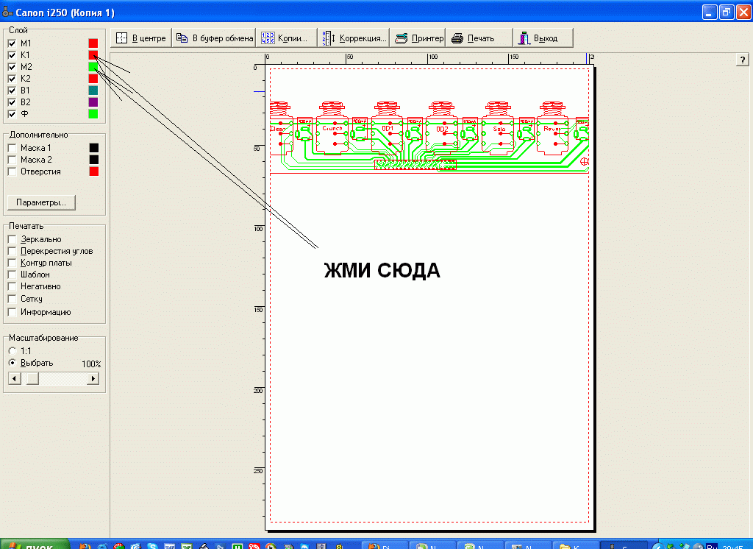Open the Параметры... settings button
The image size is (753, 549).
coord(41,202)
